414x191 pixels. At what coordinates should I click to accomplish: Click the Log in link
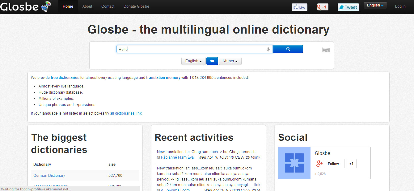400,6
